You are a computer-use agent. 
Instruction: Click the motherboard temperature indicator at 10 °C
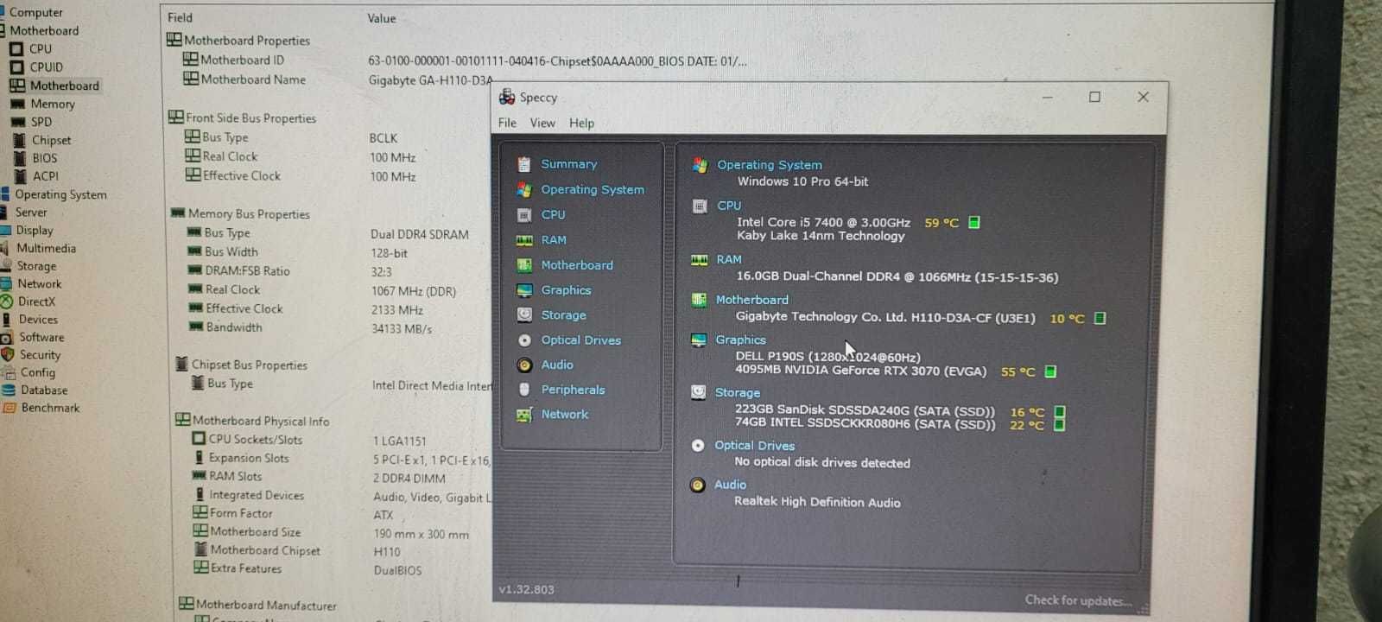coord(1100,318)
